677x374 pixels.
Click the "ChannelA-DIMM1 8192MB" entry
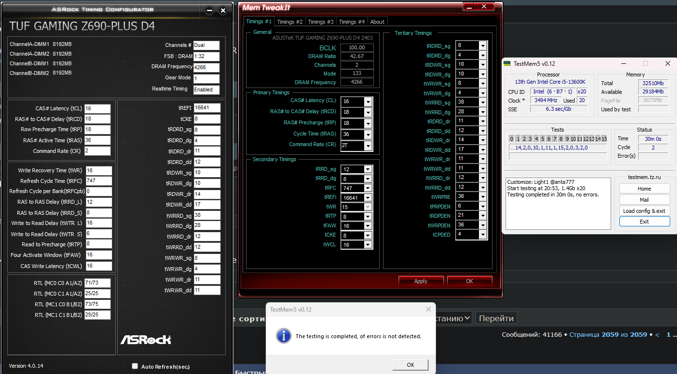coord(41,44)
